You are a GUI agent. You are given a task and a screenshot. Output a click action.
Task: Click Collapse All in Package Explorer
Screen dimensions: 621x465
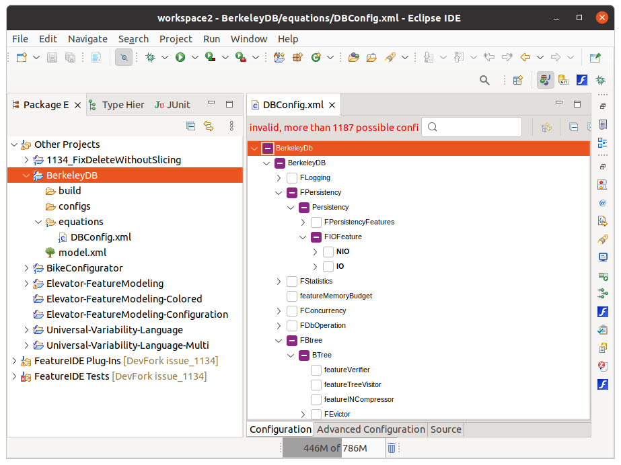point(190,126)
